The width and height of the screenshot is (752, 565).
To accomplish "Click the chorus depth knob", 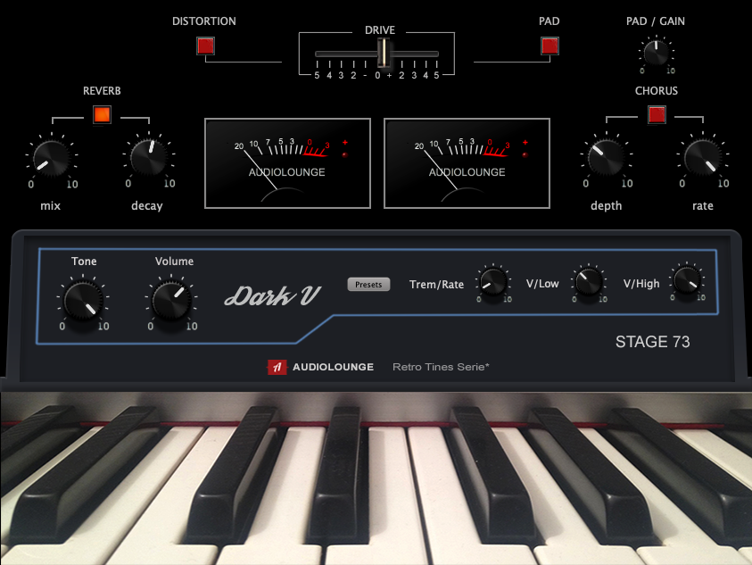I will point(607,157).
